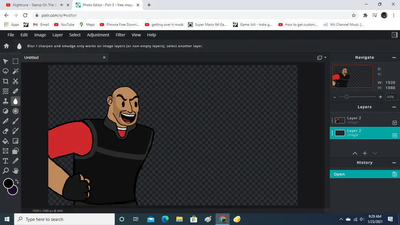Open options handle of top Layer 2
The width and height of the screenshot is (400, 225).
(x=332, y=120)
